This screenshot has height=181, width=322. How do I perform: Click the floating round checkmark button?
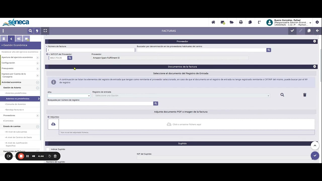point(315,156)
